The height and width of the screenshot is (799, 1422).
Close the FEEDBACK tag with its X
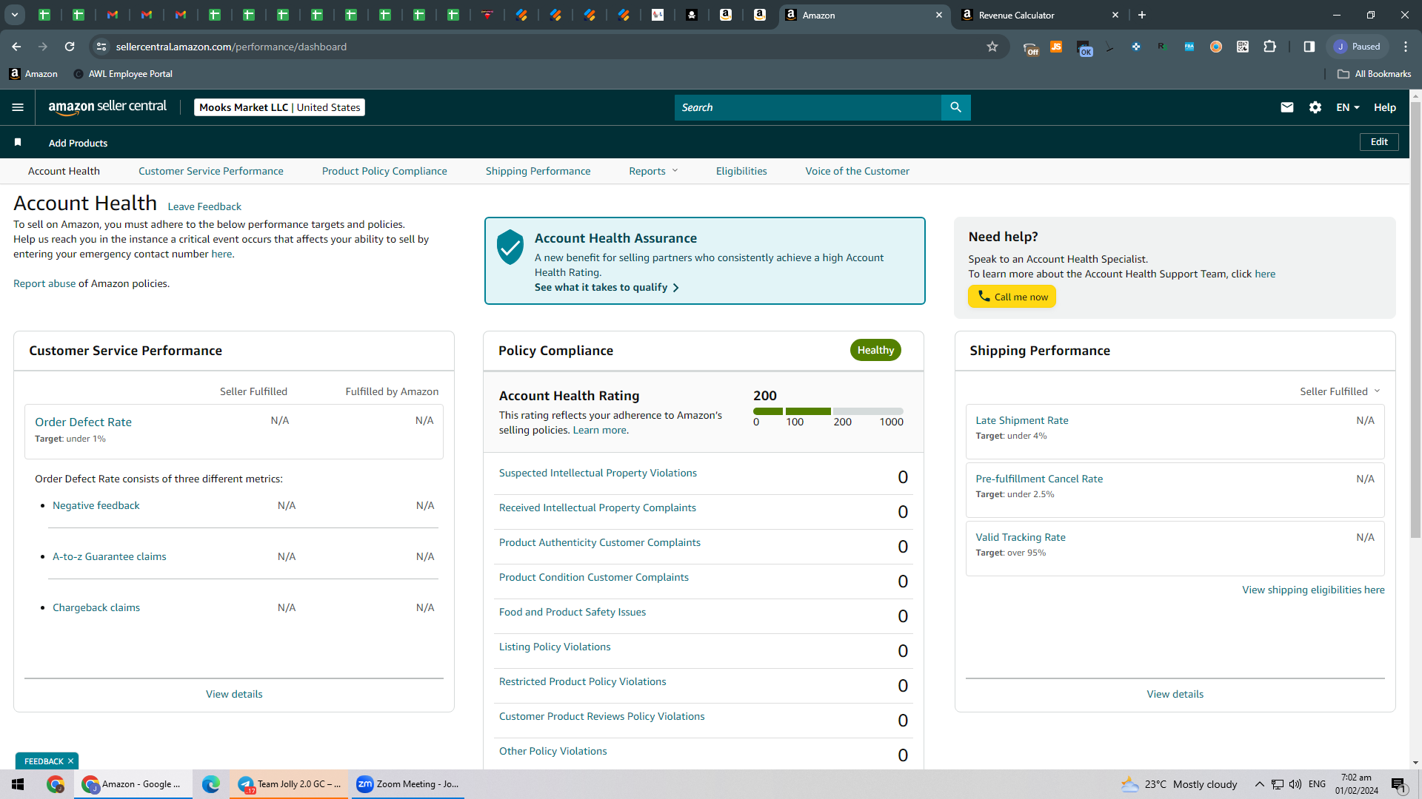pyautogui.click(x=71, y=761)
